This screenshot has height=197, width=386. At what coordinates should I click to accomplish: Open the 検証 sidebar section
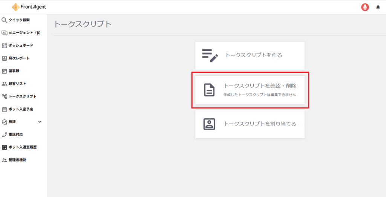tap(12, 122)
